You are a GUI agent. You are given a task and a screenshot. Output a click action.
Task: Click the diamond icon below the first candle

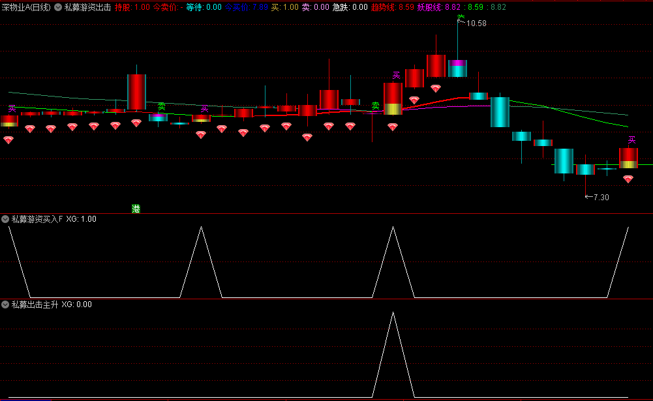coord(8,140)
